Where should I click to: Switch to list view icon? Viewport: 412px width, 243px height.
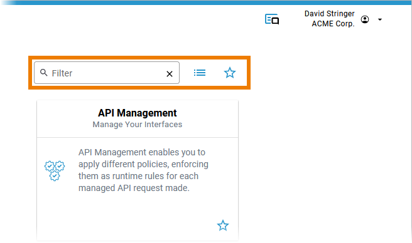[200, 73]
